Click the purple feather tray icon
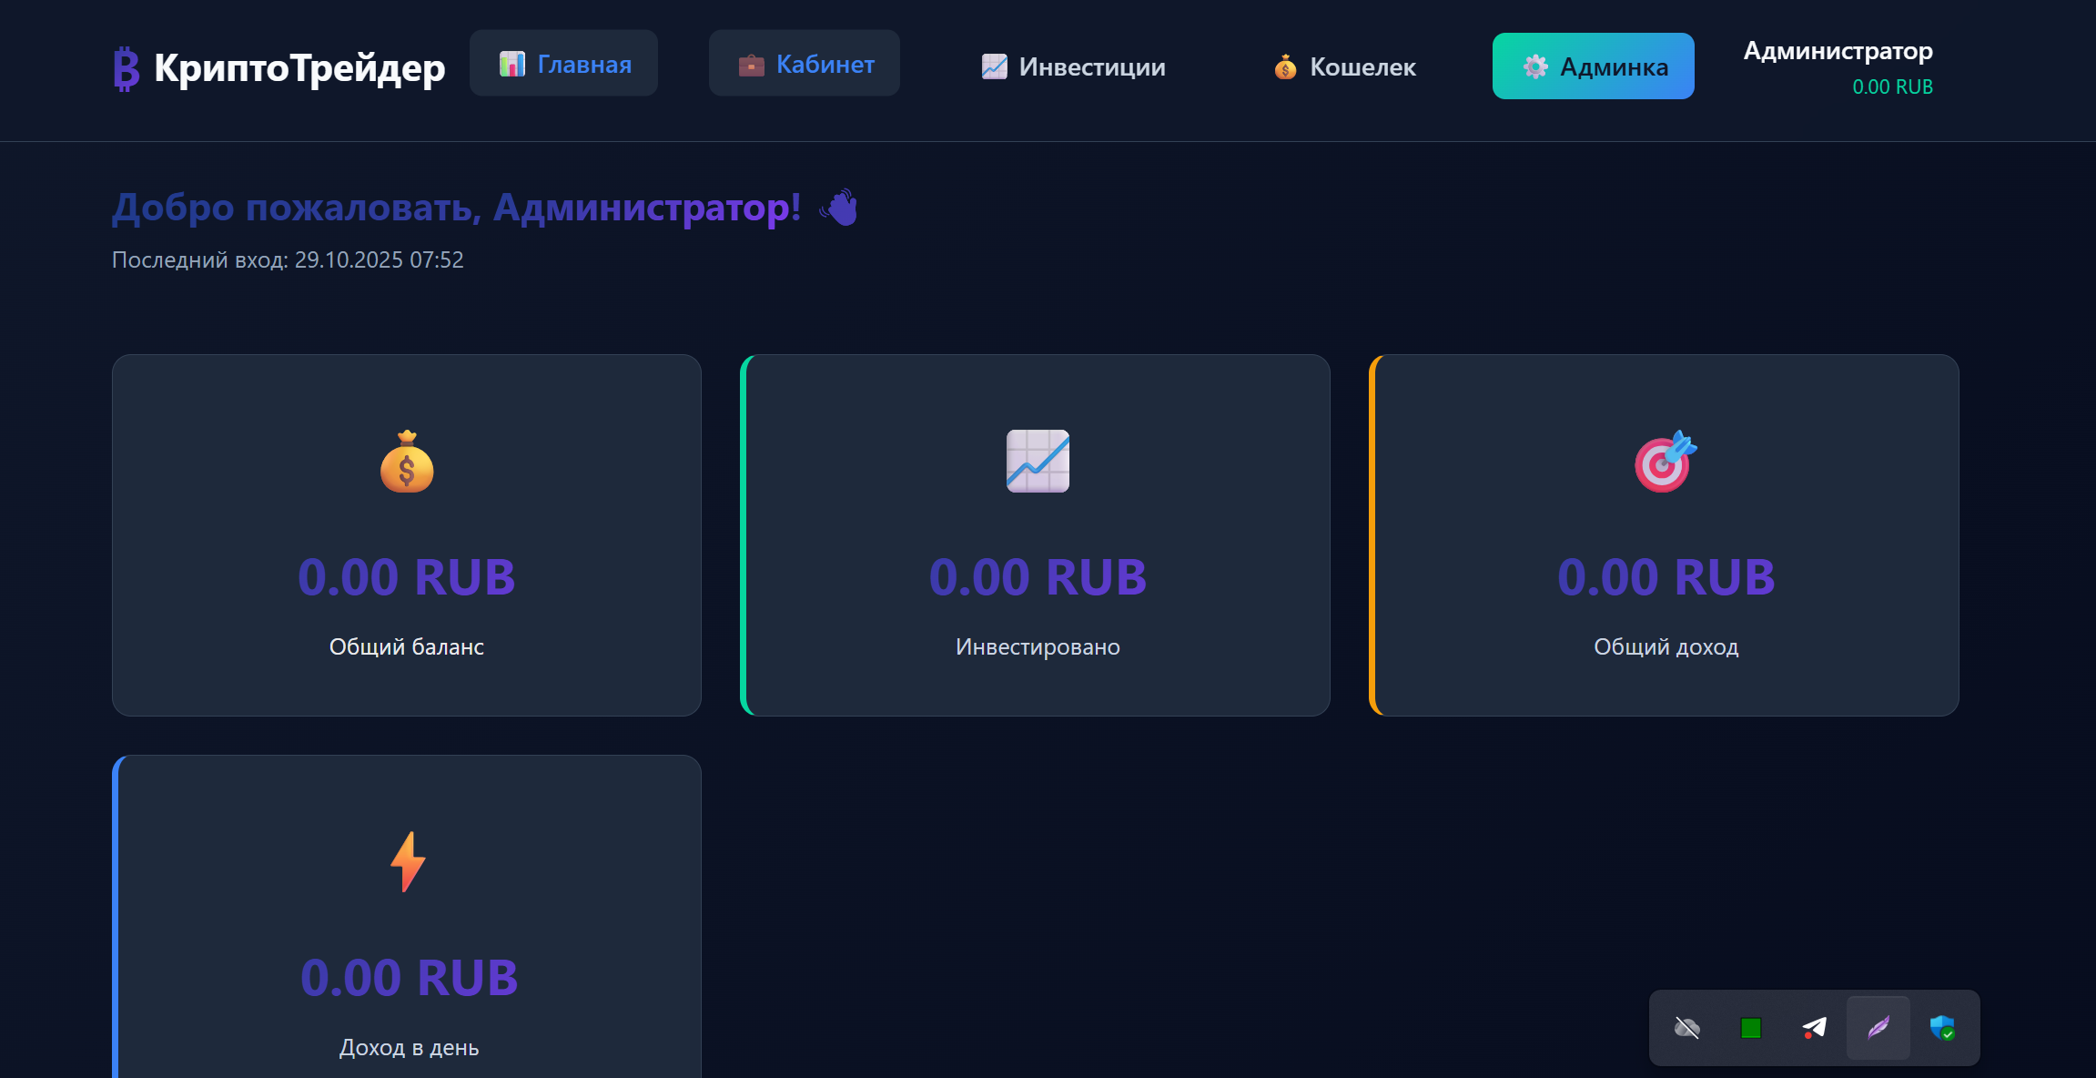This screenshot has height=1078, width=2096. [x=1878, y=1028]
